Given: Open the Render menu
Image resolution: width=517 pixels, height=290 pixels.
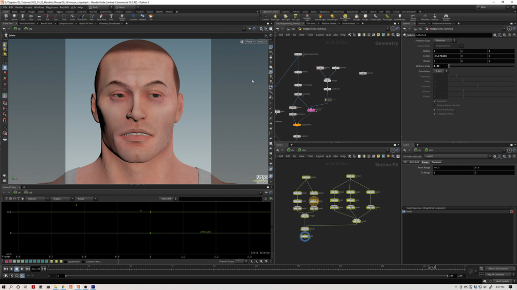Looking at the screenshot, I should [x=19, y=7].
